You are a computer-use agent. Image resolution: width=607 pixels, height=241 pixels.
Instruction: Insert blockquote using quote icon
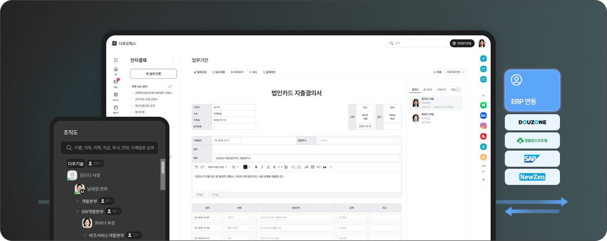[x=325, y=167]
